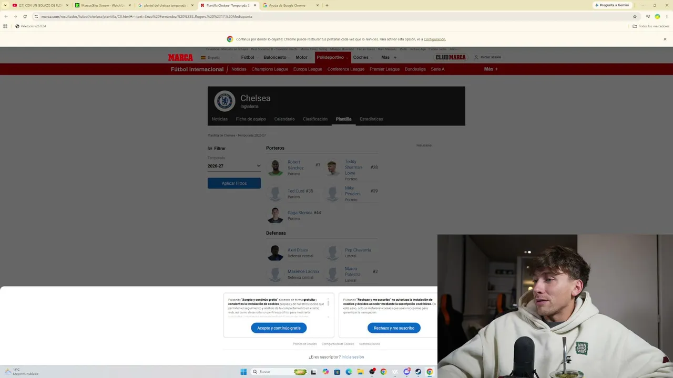Viewport: 673px width, 378px height.
Task: Close the 'Ayuda de Google Chrome' tab
Action: 318,5
